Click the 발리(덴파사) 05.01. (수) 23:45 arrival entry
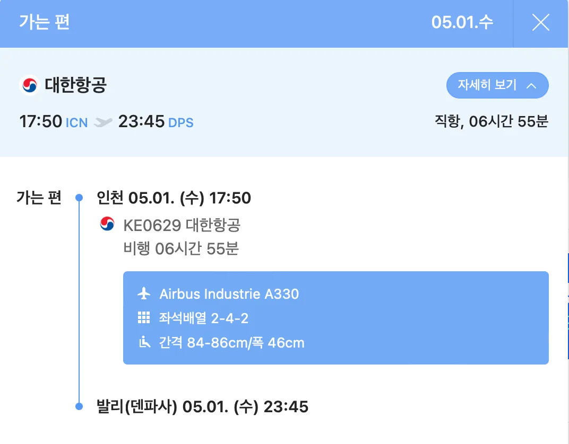Screen dimensions: 569x444 click(202, 407)
